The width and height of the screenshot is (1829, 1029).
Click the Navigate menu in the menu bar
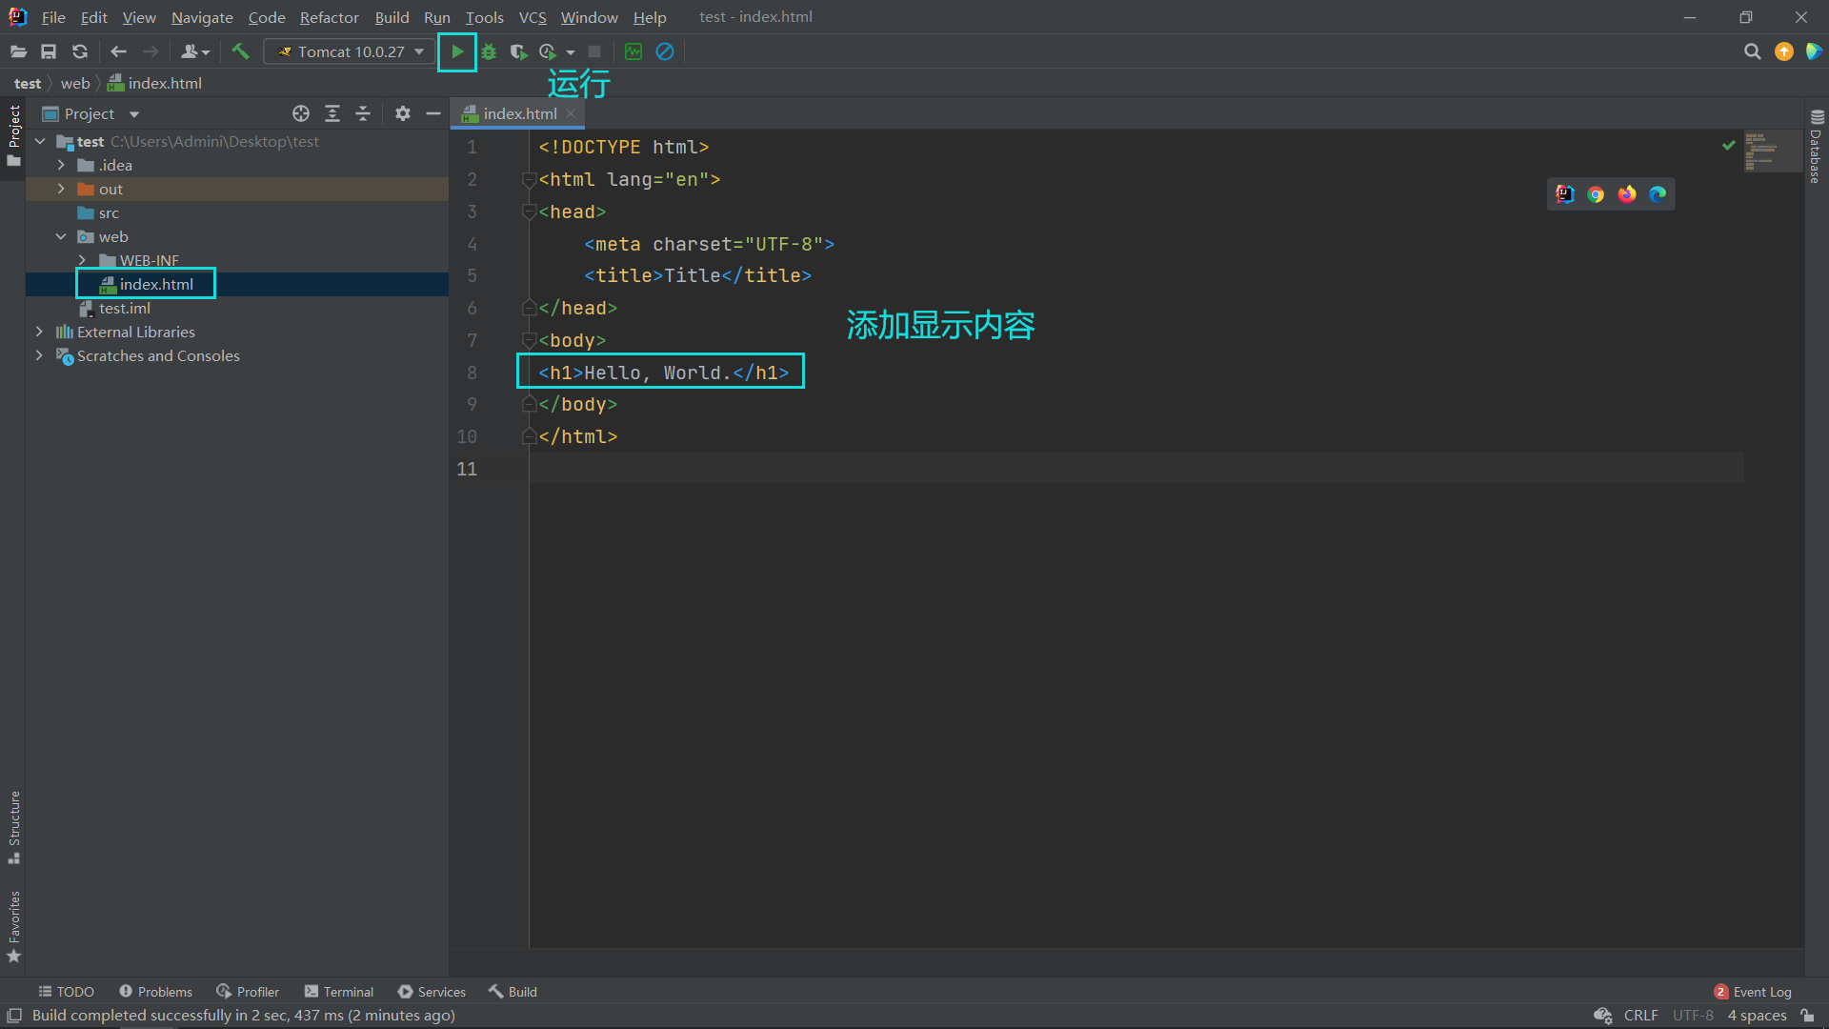tap(201, 16)
